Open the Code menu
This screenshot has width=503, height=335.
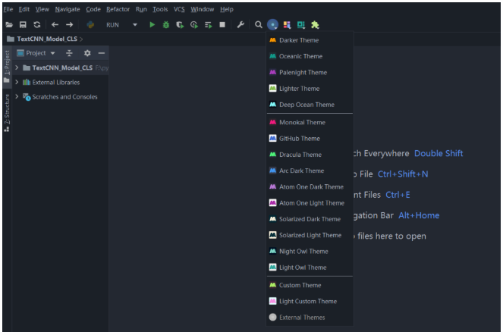93,9
